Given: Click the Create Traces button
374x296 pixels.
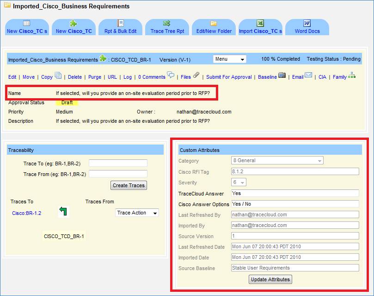Looking at the screenshot, I should (x=129, y=185).
